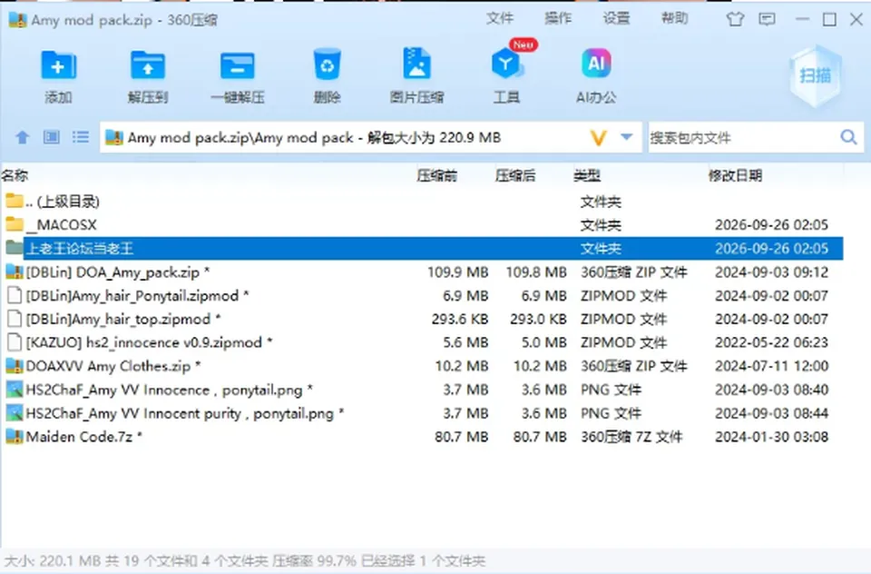
Task: Expand the address path dropdown arrow
Action: pyautogui.click(x=627, y=137)
